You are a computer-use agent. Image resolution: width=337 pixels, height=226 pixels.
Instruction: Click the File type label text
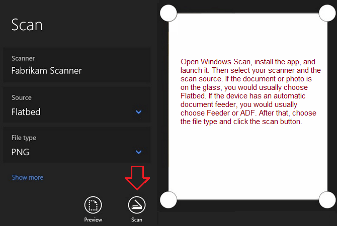coord(24,138)
